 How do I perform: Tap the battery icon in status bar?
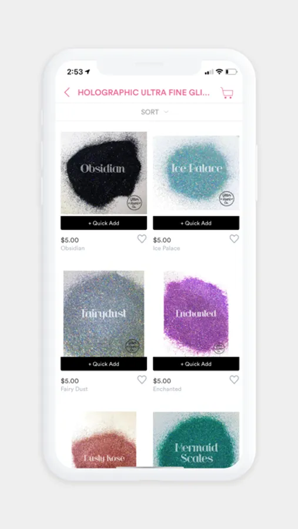231,72
